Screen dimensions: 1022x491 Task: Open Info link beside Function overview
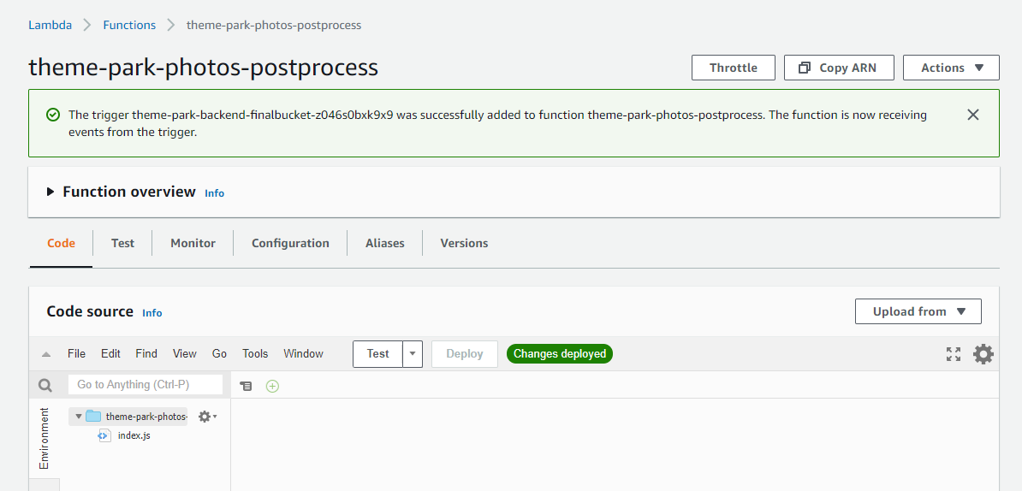(x=215, y=193)
